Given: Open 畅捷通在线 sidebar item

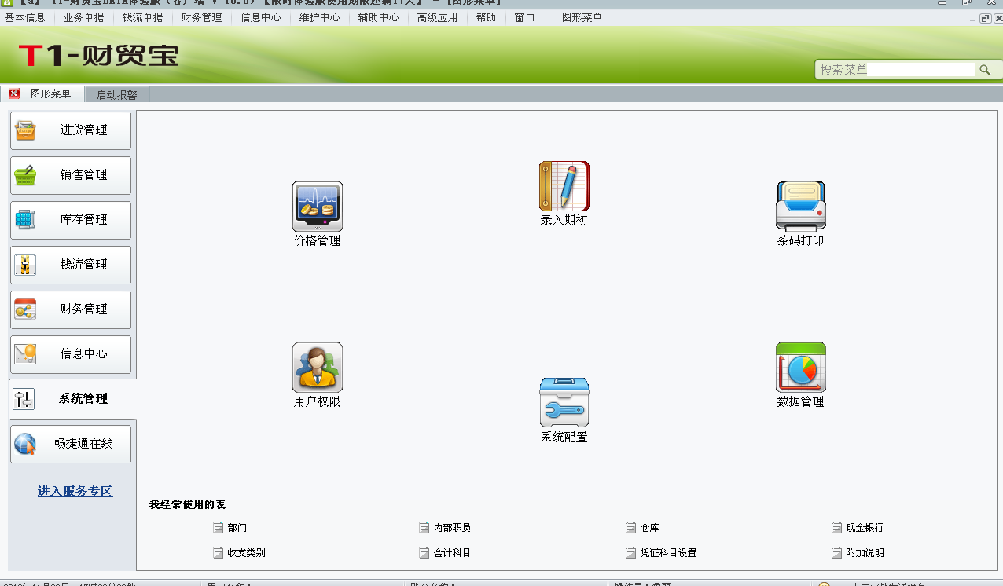Looking at the screenshot, I should [71, 444].
